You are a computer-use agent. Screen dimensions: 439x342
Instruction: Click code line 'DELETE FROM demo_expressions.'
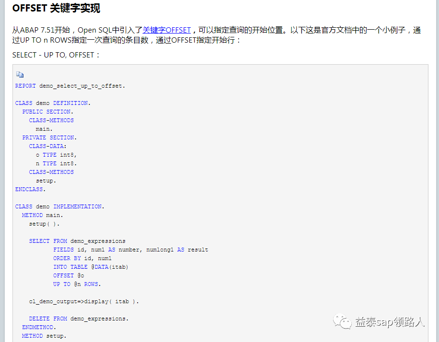[x=79, y=319]
